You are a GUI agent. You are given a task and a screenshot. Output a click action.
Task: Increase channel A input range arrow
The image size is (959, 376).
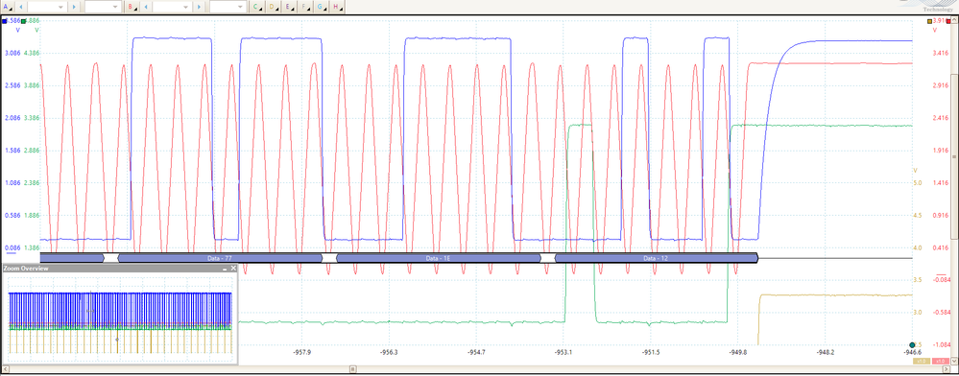coord(74,7)
